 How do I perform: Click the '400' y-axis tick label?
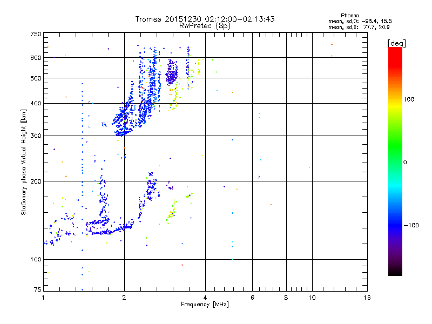(36, 103)
